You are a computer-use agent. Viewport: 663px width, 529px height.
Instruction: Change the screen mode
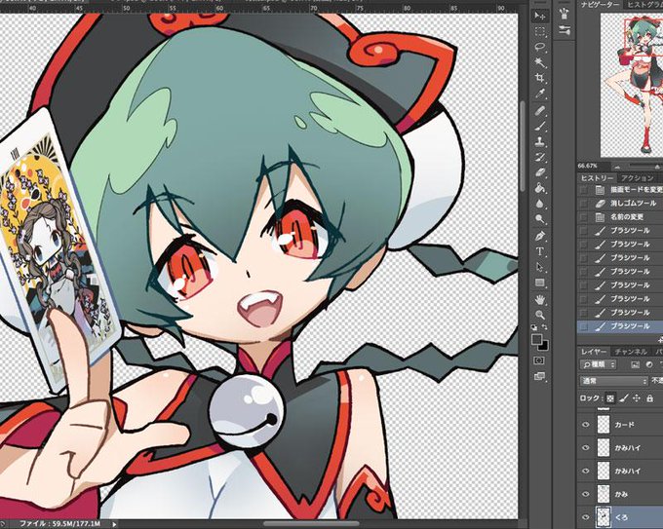(x=539, y=376)
